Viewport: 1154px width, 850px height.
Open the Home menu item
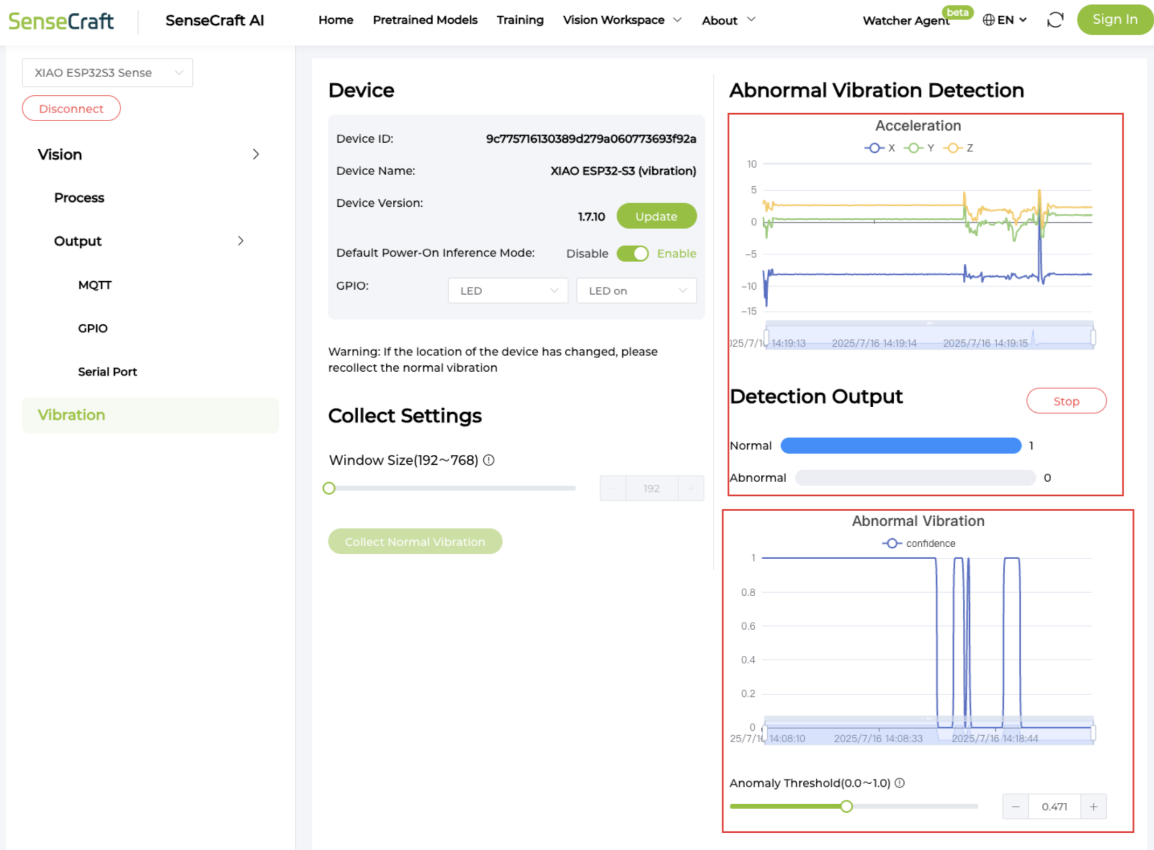click(336, 20)
